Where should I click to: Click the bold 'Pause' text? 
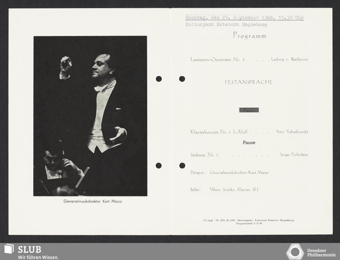249,143
